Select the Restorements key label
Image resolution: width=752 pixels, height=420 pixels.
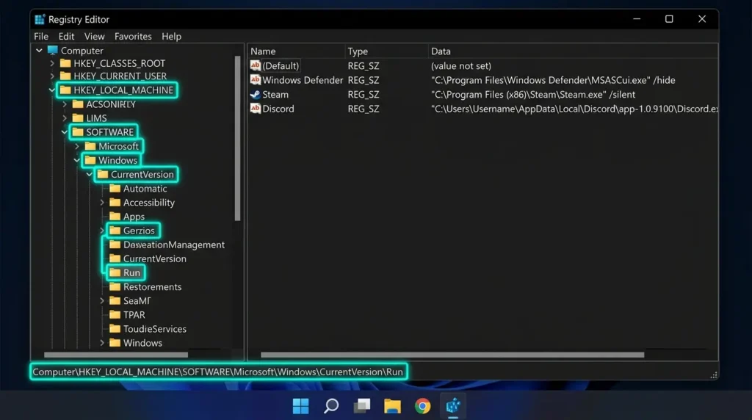click(x=153, y=286)
